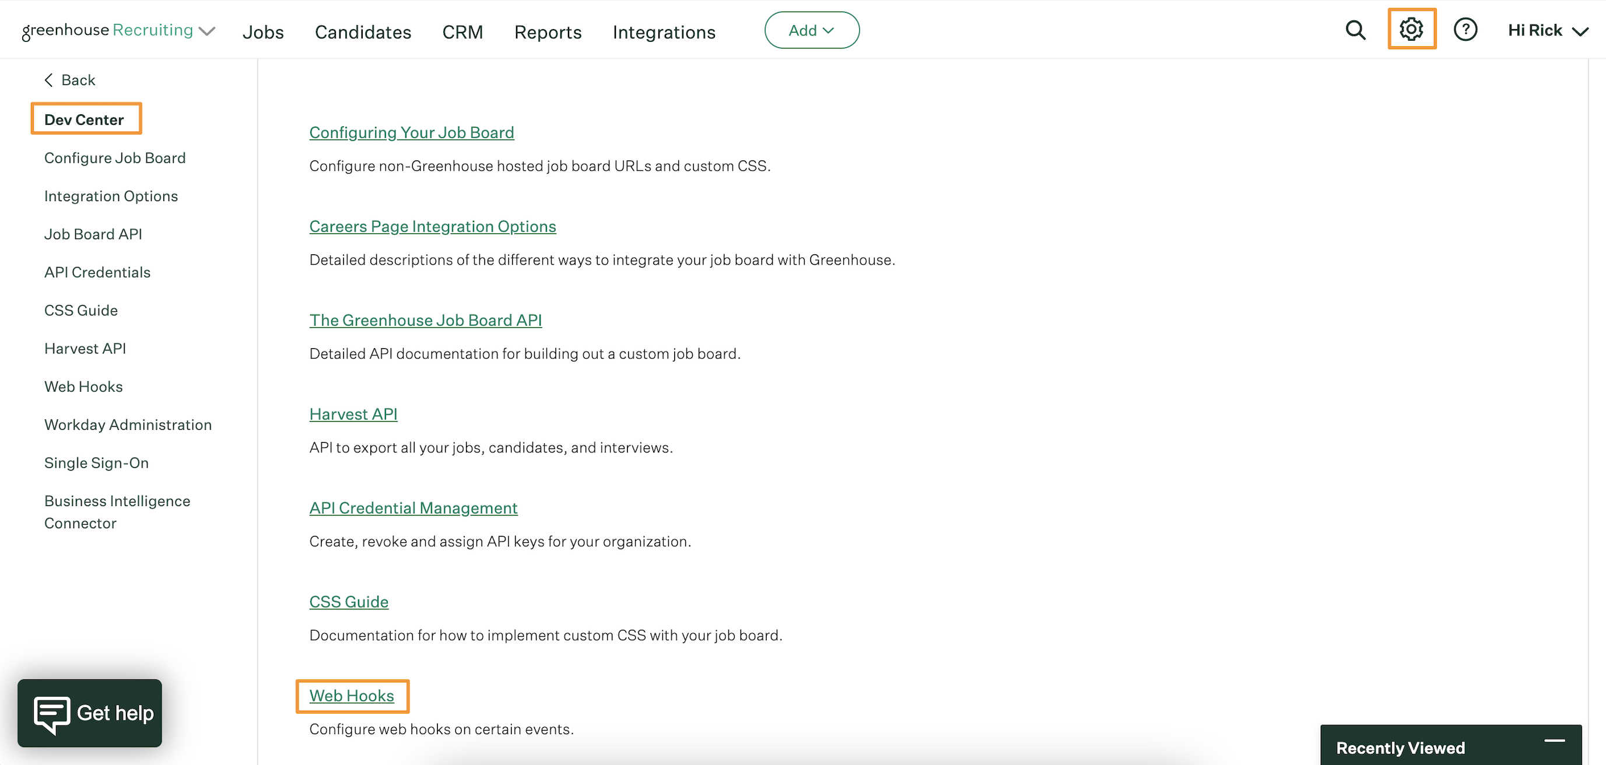Image resolution: width=1606 pixels, height=765 pixels.
Task: Click the search magnifier icon
Action: point(1355,30)
